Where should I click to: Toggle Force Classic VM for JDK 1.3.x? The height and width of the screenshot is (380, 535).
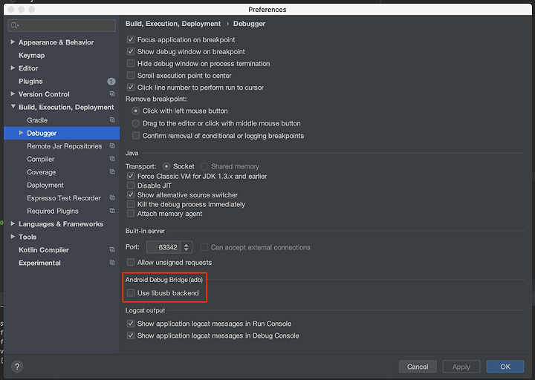[131, 176]
